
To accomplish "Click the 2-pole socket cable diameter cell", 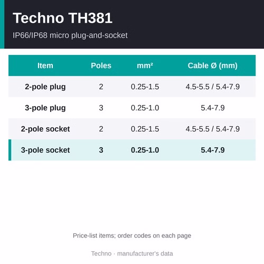I will coord(213,129).
